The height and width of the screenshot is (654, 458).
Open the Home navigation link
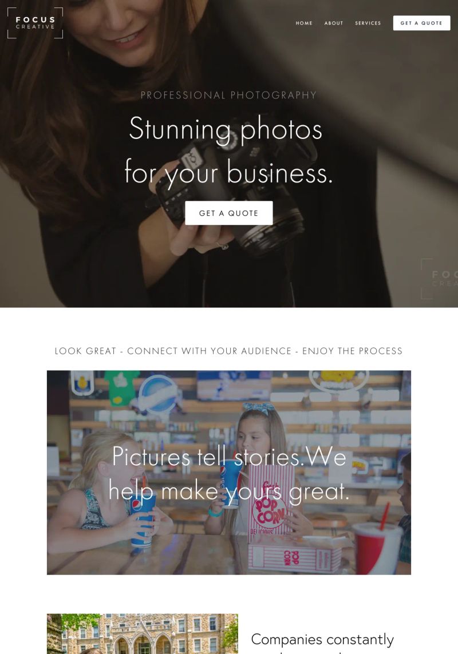pos(304,23)
